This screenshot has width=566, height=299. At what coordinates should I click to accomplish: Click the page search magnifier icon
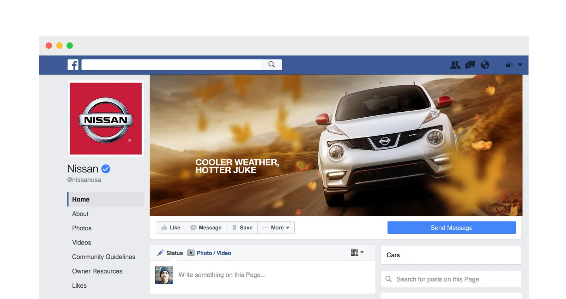pos(388,279)
